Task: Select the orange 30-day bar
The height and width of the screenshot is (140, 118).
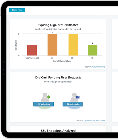Action: [52, 45]
